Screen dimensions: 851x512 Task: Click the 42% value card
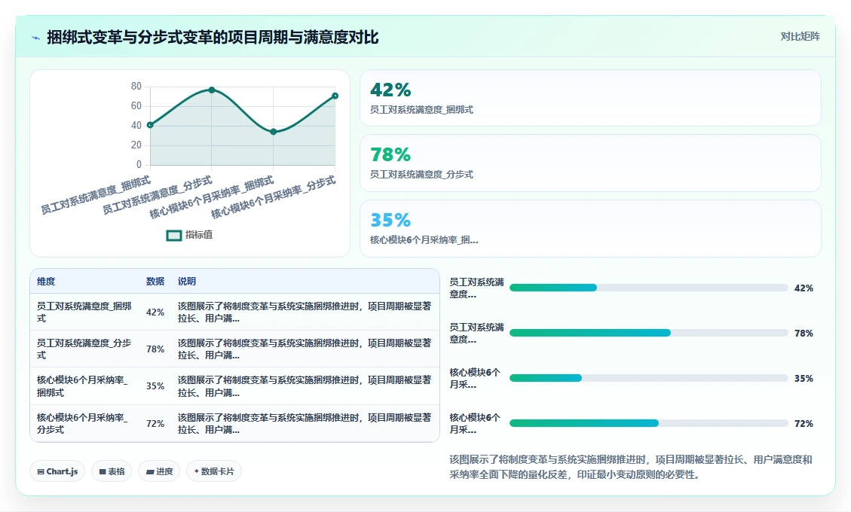click(x=590, y=98)
